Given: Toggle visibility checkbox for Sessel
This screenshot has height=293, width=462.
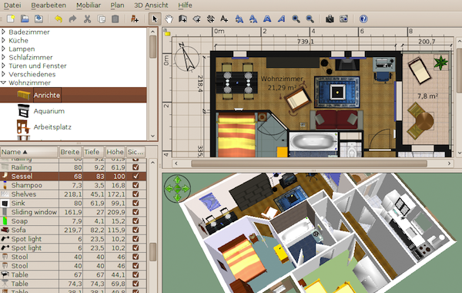Looking at the screenshot, I should (x=136, y=176).
